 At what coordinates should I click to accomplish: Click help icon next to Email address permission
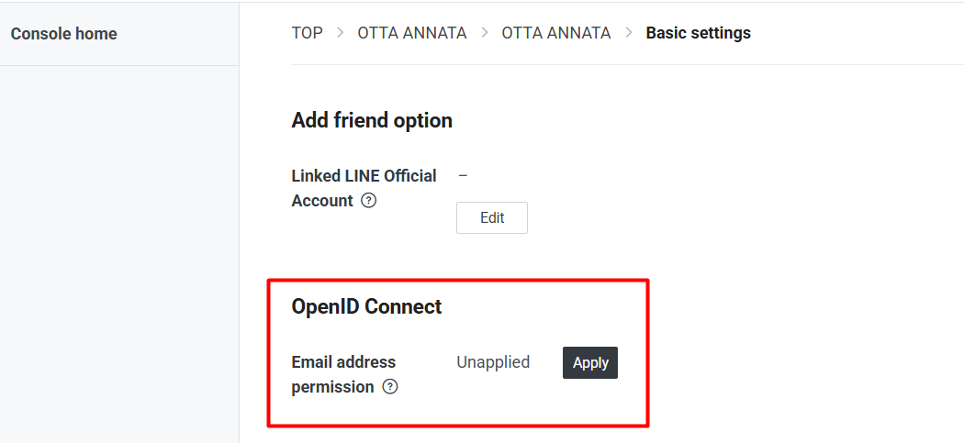pyautogui.click(x=390, y=387)
